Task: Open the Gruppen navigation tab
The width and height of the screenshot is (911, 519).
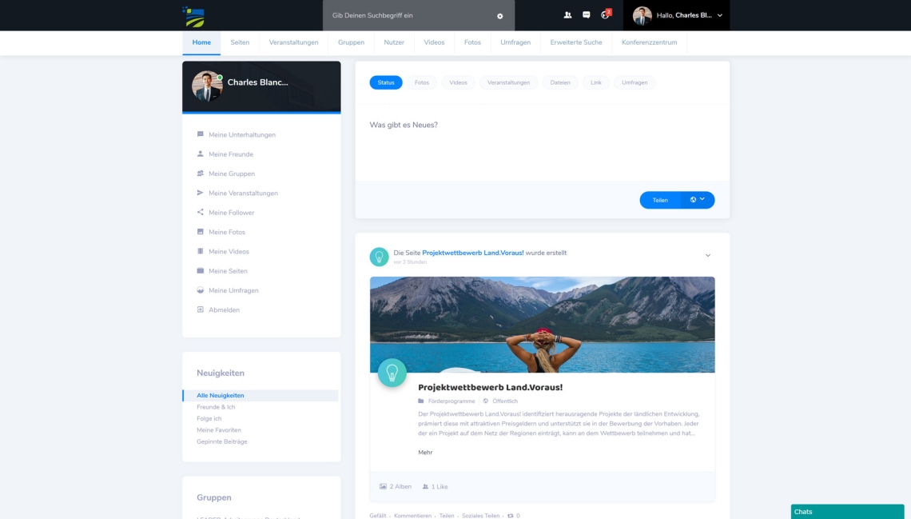Action: click(351, 42)
